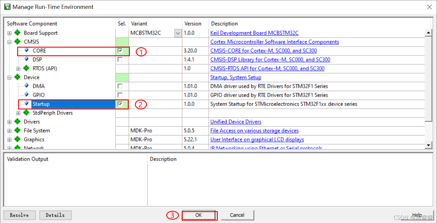437x223 pixels.
Task: Click the Graphics green diamond icon
Action: pyautogui.click(x=17, y=139)
